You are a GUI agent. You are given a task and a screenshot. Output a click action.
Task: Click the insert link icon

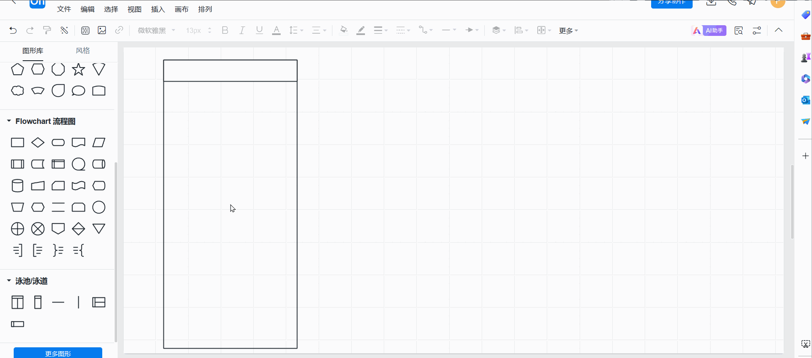pyautogui.click(x=119, y=30)
